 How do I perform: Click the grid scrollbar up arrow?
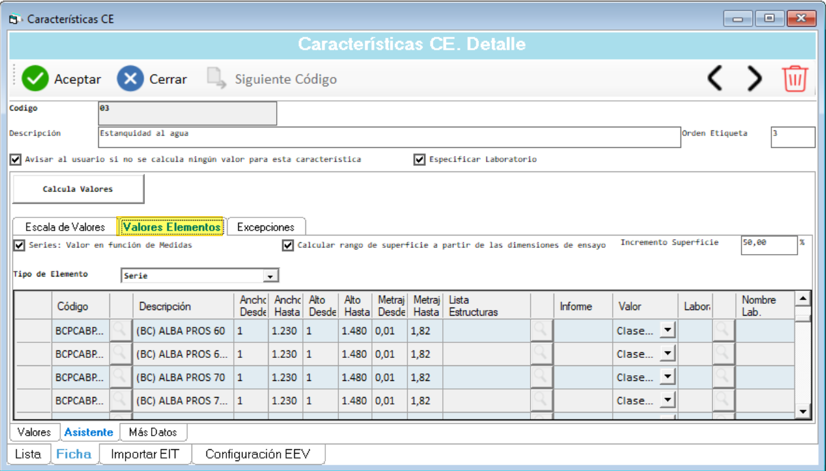pos(803,299)
